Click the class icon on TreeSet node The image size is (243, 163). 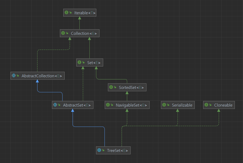click(99, 150)
